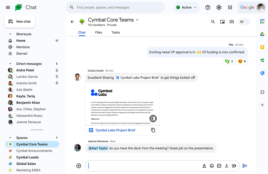The height and width of the screenshot is (174, 268).
Task: Search within Cymbal Core Teams space
Action: pyautogui.click(x=213, y=22)
